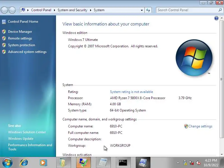224x168 pixels.
Task: Launch Internet Explorer from taskbar
Action: (24, 162)
